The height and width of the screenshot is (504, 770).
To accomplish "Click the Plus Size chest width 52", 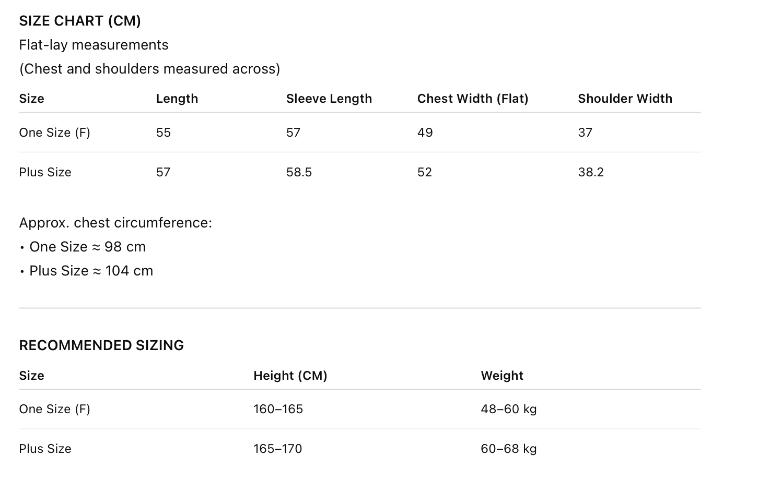I will click(424, 172).
